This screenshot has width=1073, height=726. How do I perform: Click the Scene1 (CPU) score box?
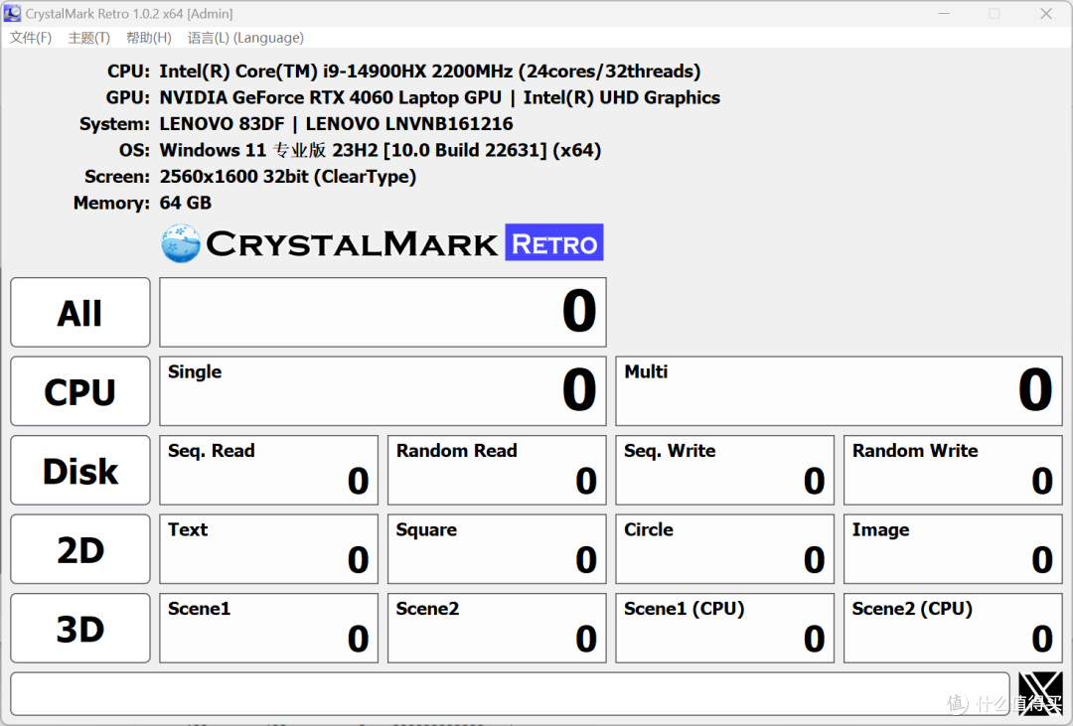pyautogui.click(x=724, y=628)
